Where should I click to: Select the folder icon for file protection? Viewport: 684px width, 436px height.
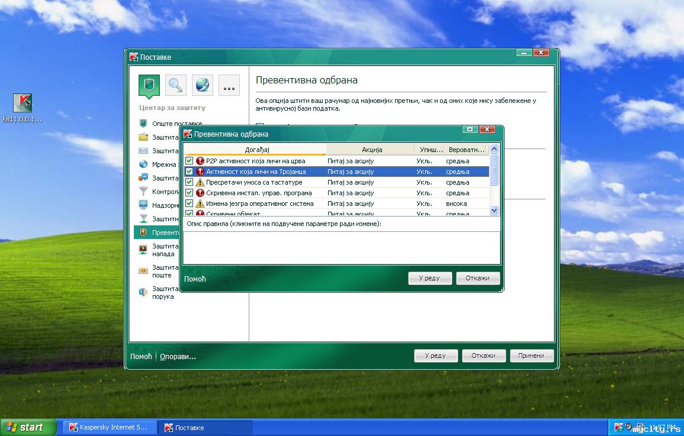(143, 137)
